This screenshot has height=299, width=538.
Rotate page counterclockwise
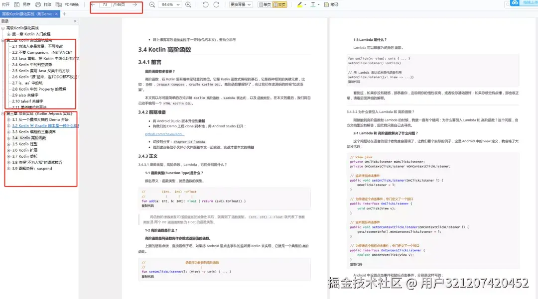(x=205, y=4)
